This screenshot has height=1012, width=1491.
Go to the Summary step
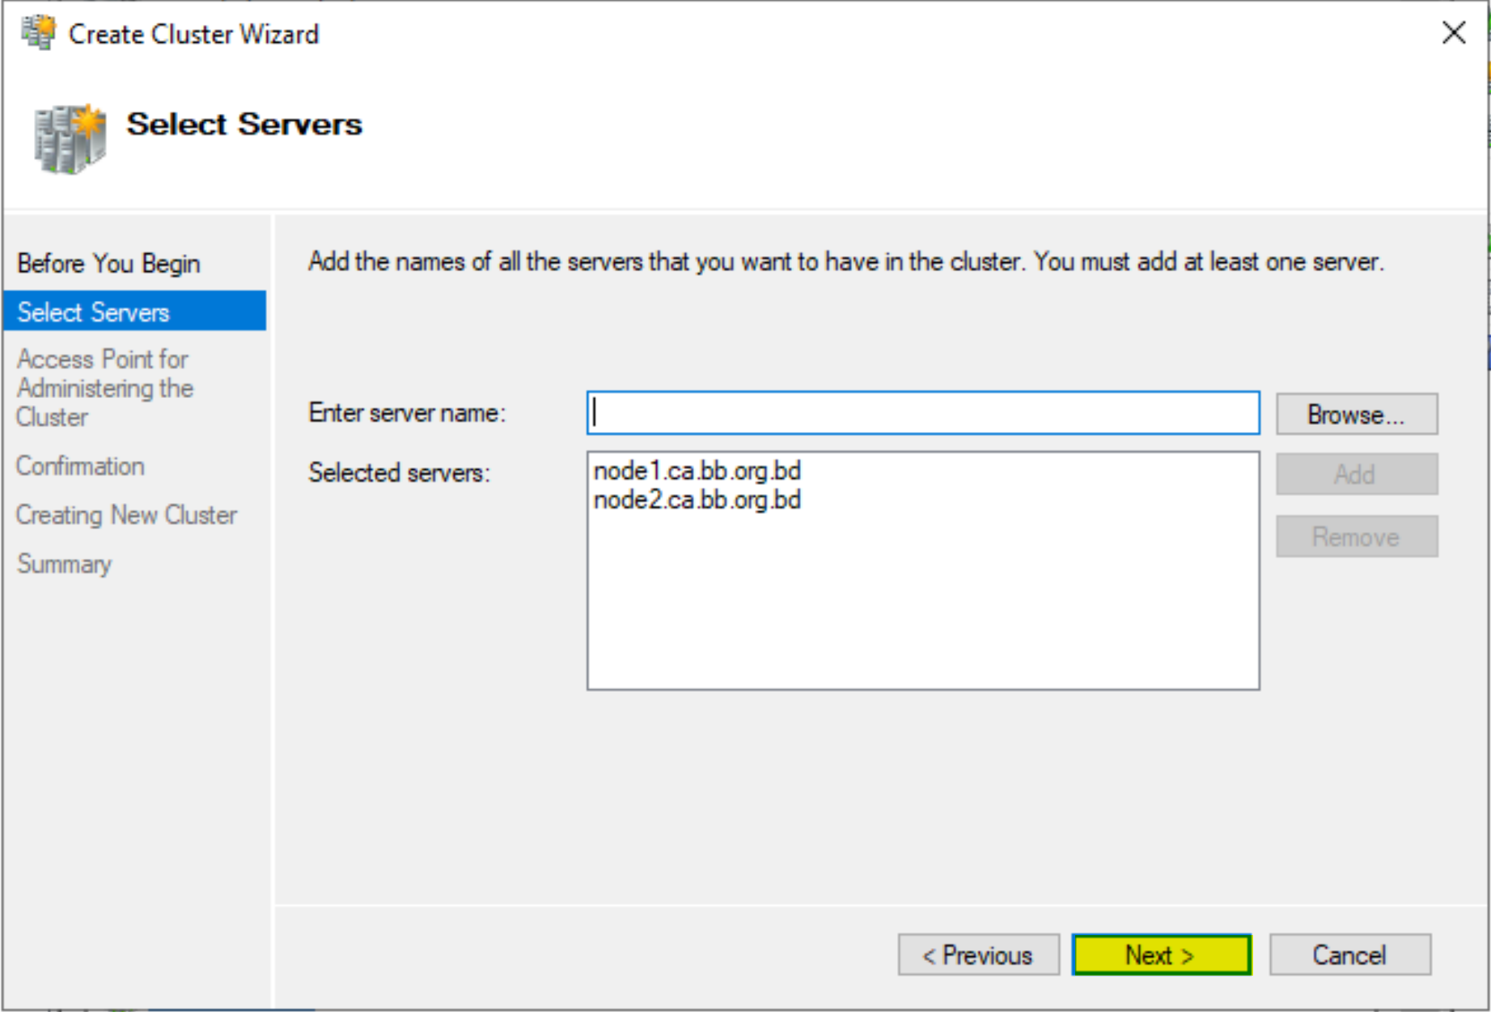tap(65, 564)
